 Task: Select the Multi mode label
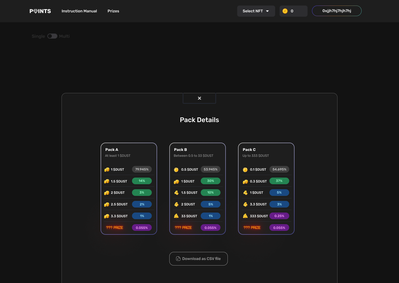point(64,36)
